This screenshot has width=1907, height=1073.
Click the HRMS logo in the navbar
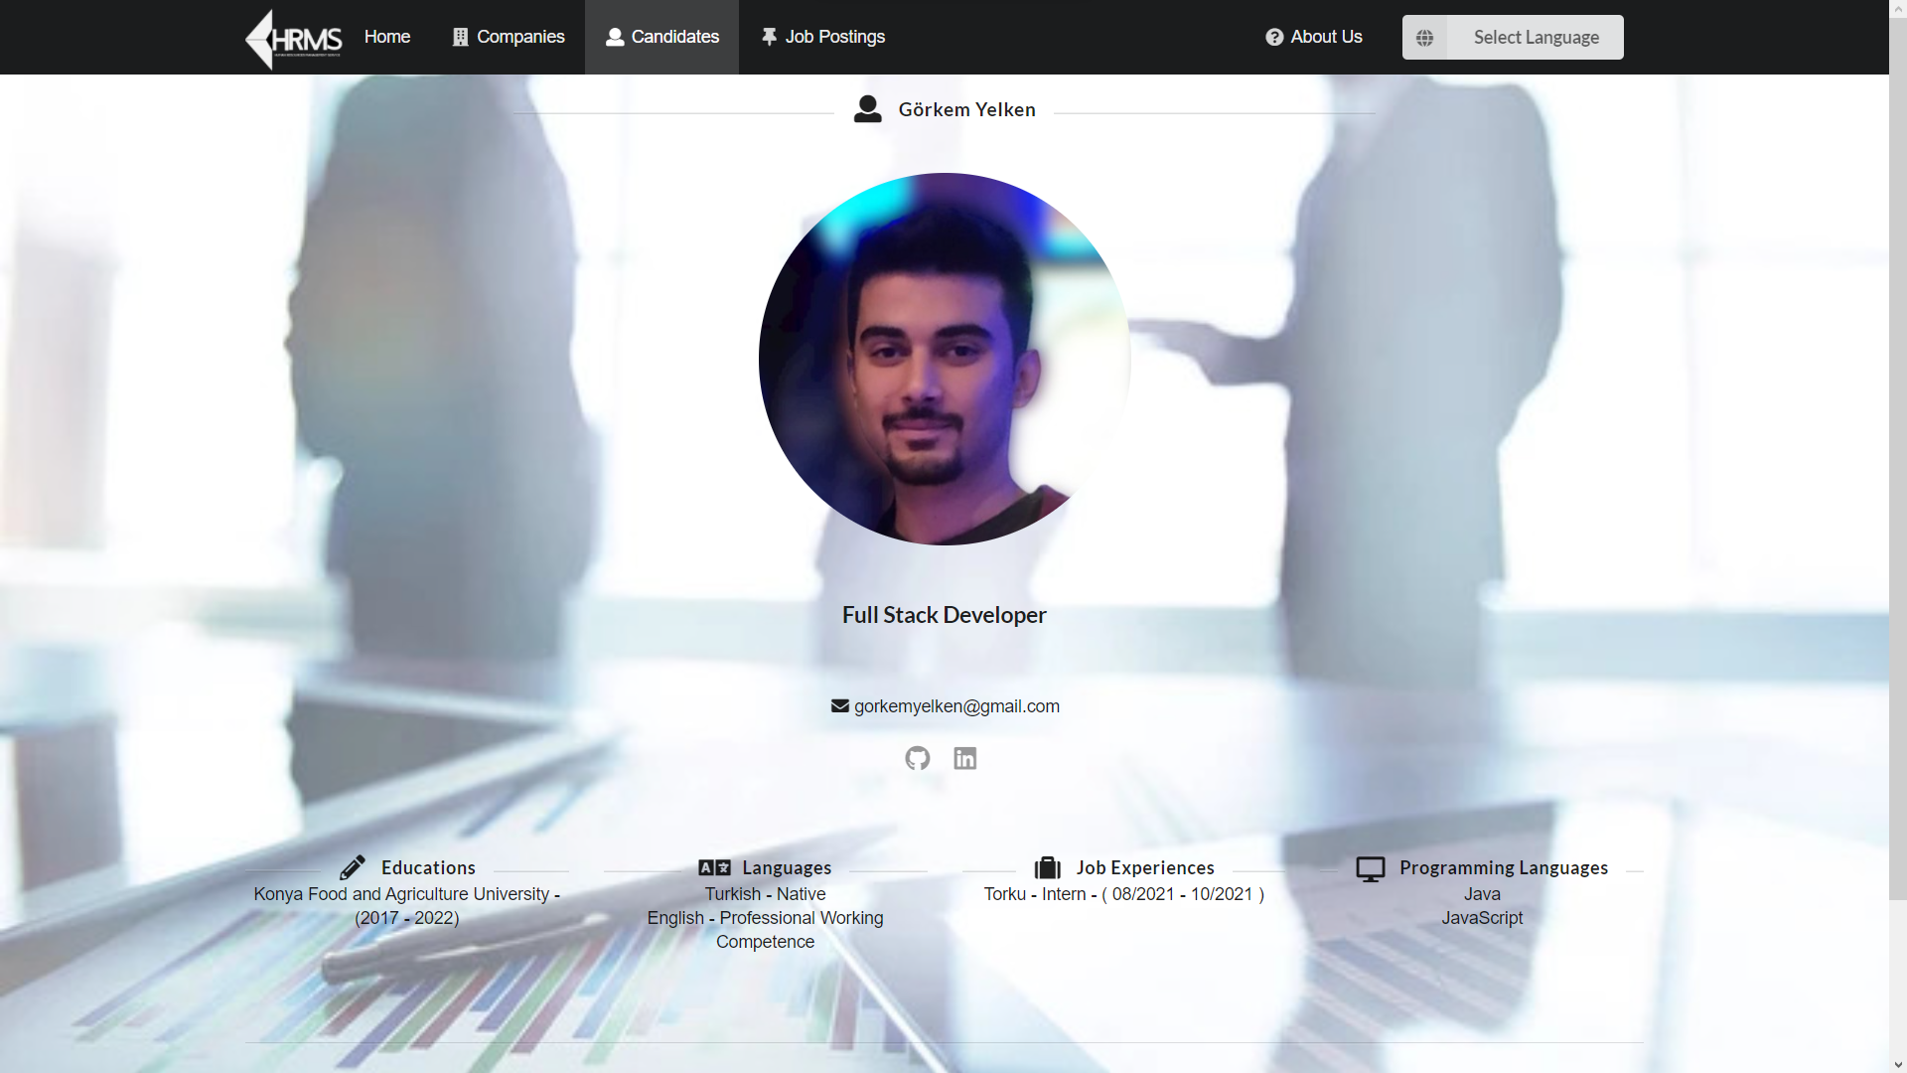[293, 37]
